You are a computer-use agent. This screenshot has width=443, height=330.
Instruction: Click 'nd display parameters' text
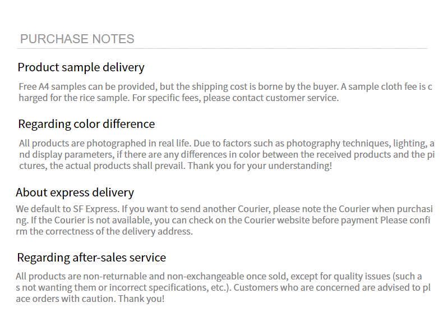[66, 155]
